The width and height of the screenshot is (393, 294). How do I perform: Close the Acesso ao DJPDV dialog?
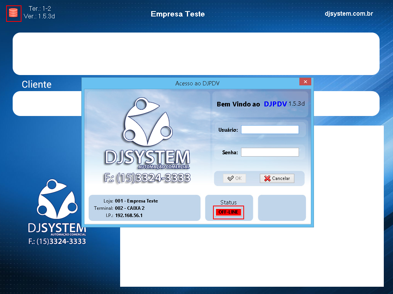305,82
